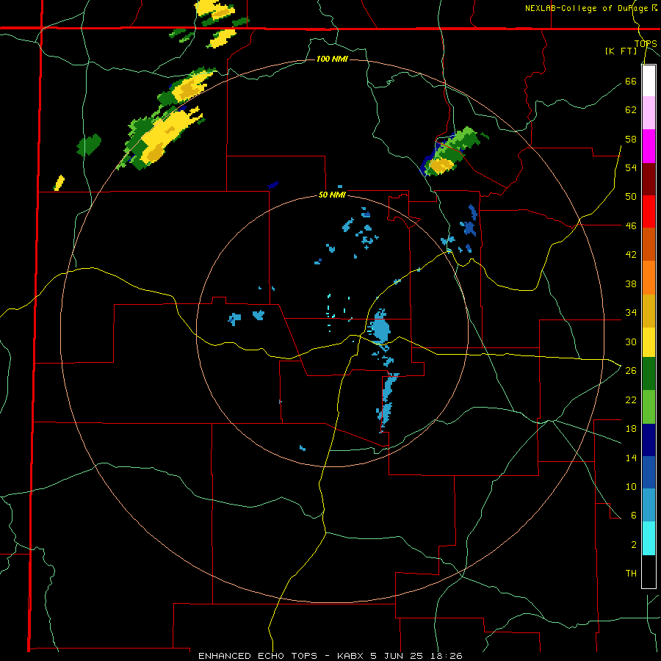Click the '10' legend value

click(x=631, y=486)
